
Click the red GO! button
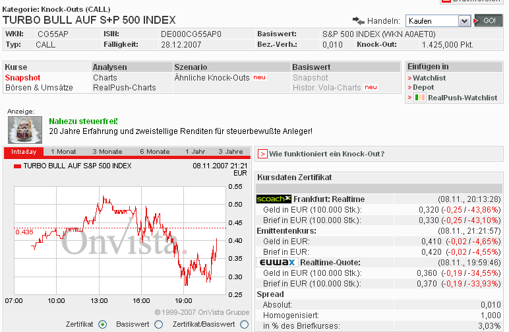(x=488, y=20)
